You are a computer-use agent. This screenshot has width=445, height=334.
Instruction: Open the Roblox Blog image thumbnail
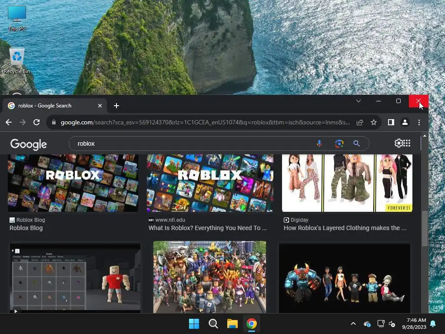(x=73, y=183)
